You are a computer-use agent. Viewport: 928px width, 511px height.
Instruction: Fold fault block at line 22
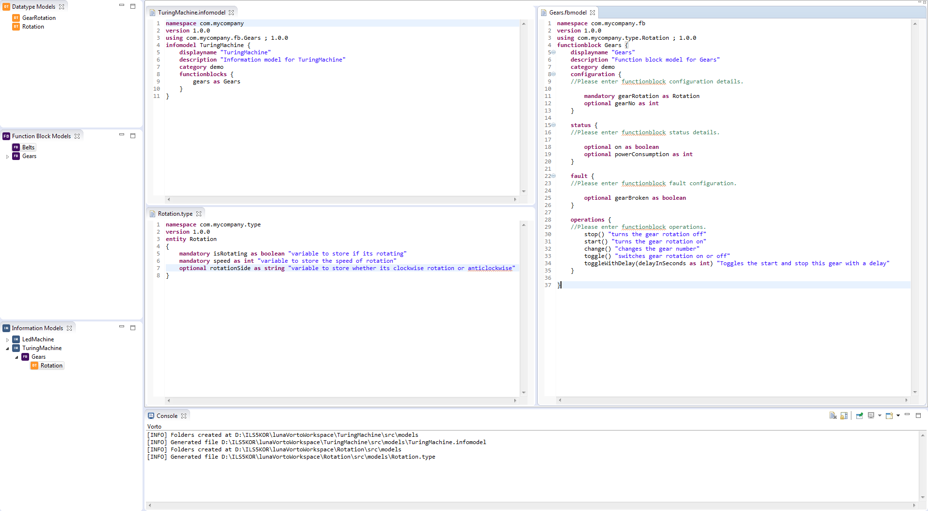pos(553,176)
